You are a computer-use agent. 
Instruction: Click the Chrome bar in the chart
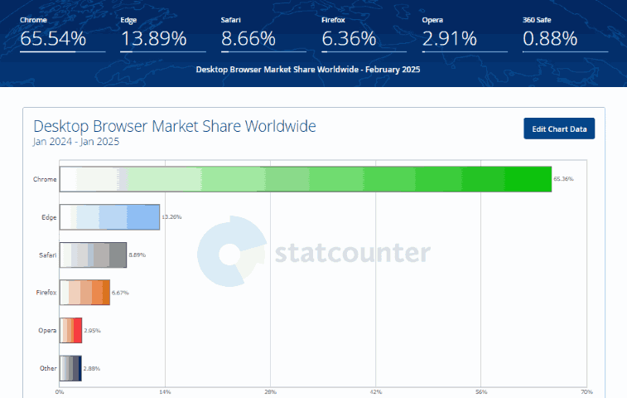coord(306,179)
